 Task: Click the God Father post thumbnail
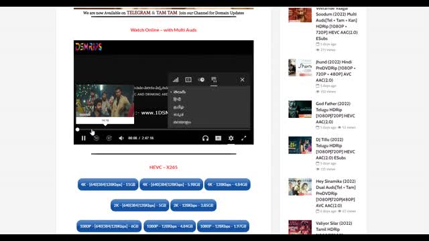(300, 109)
